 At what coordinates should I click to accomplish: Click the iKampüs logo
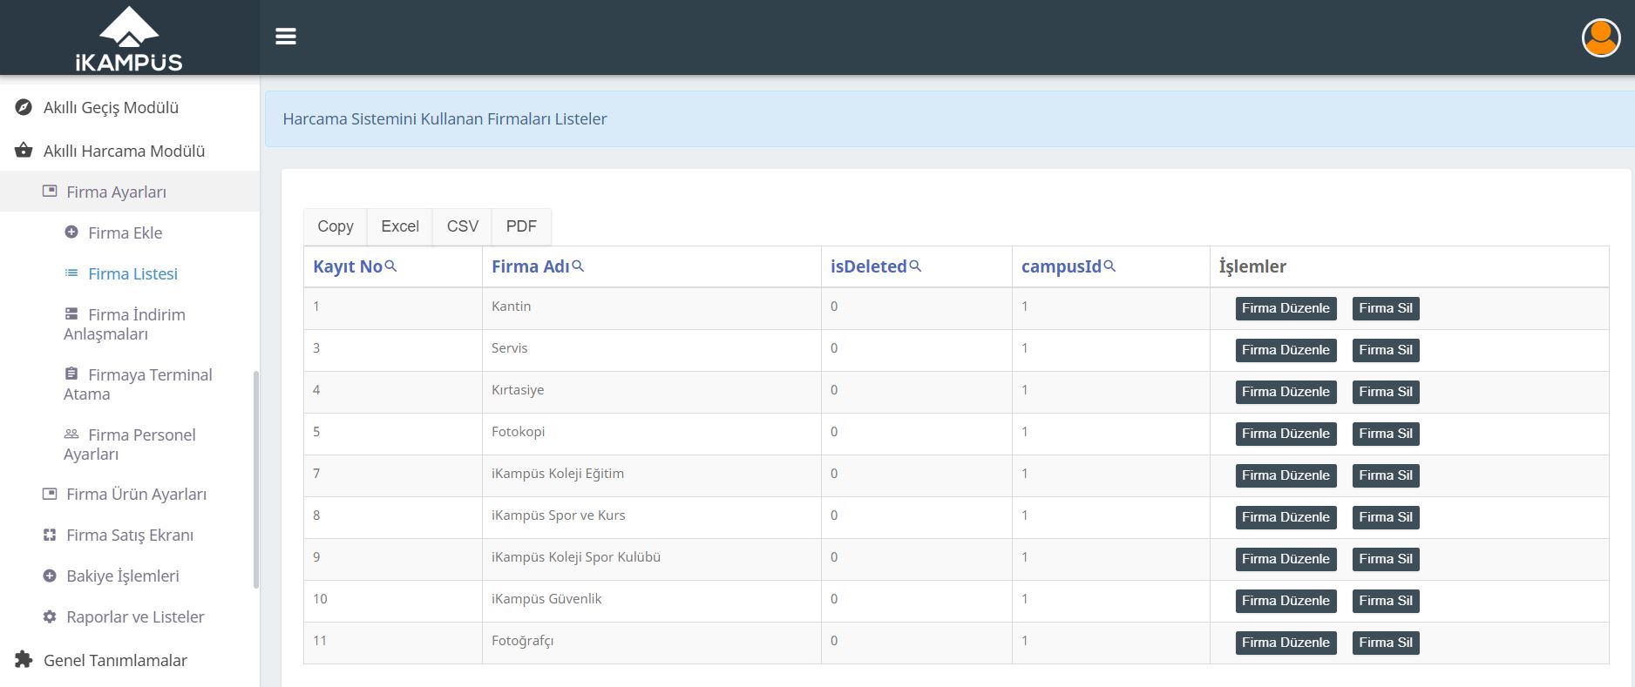coord(129,39)
